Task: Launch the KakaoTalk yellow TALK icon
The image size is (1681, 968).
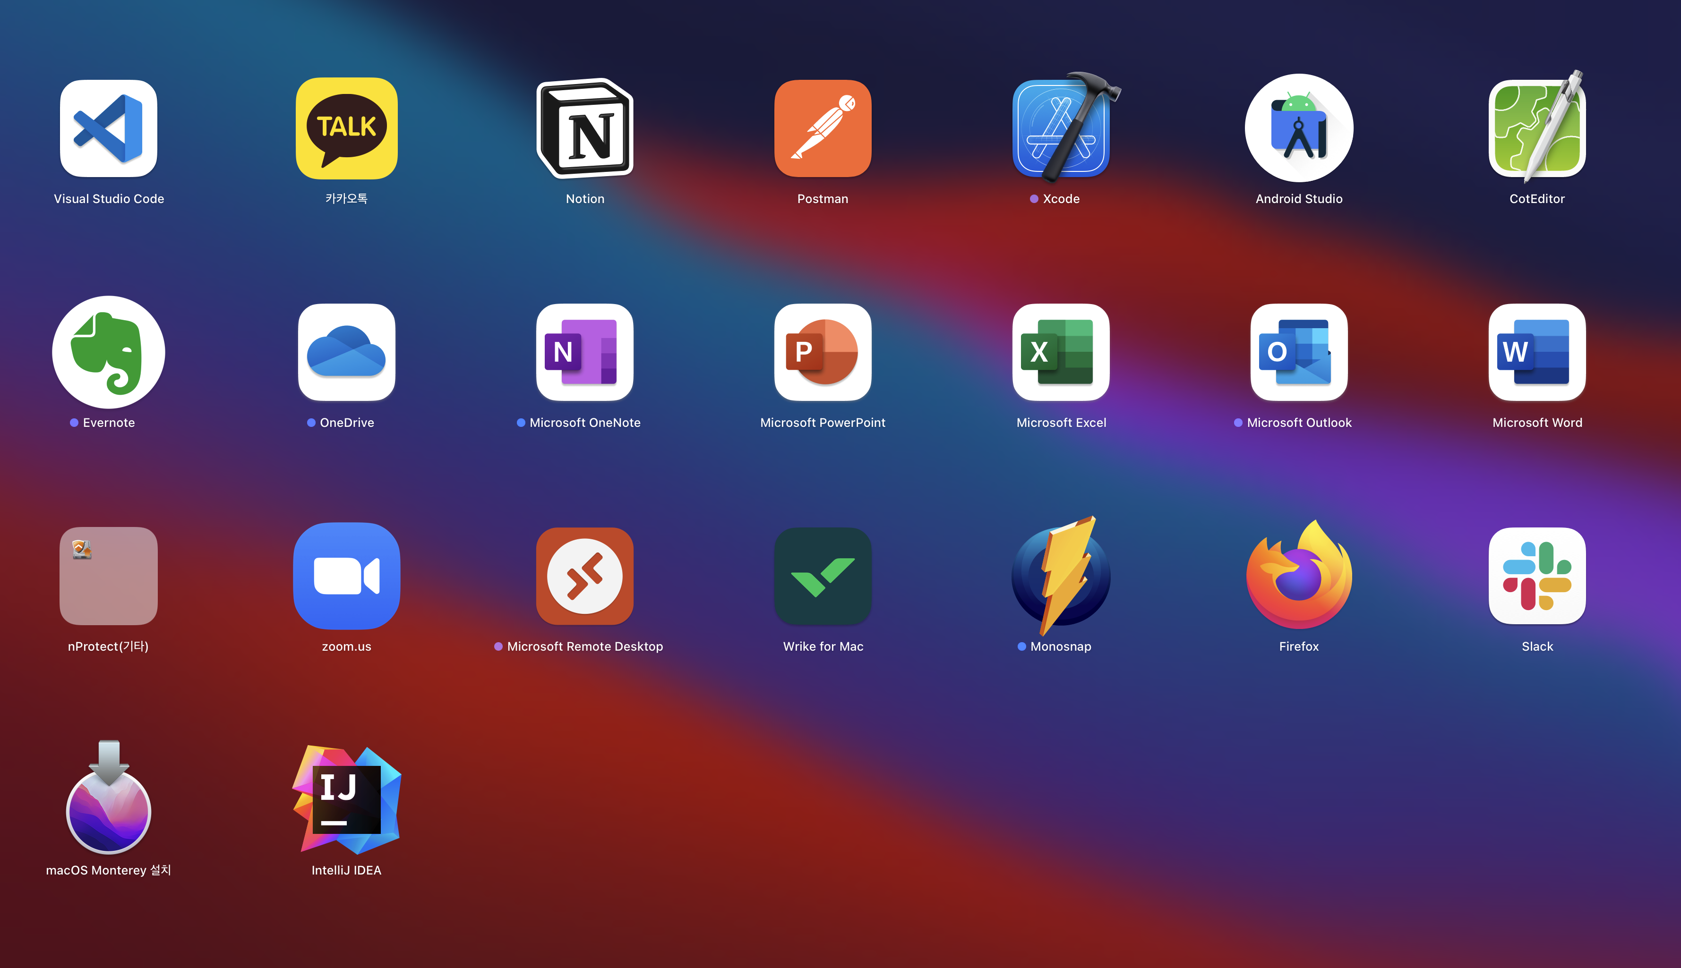Action: click(347, 129)
